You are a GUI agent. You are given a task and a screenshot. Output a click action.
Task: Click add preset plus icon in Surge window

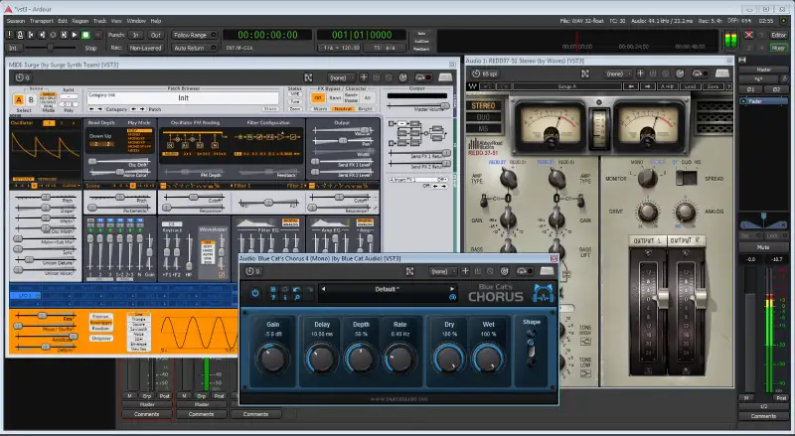(x=364, y=77)
